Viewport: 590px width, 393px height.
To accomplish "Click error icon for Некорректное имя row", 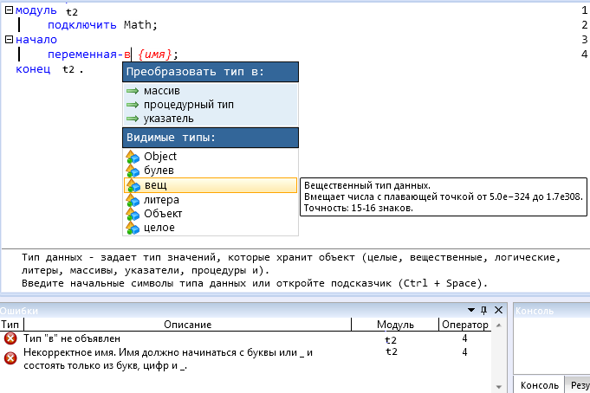I will point(10,358).
